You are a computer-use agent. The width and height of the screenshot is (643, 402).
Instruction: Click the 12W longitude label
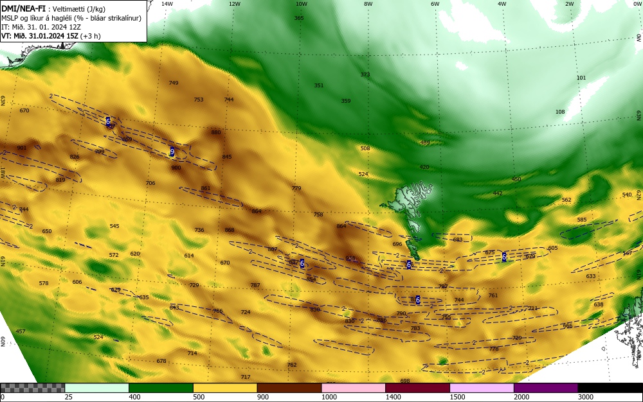click(234, 4)
